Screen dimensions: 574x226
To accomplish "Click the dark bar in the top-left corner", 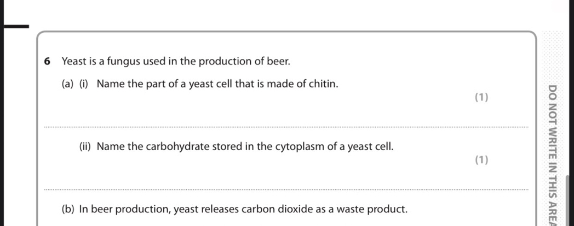I will pos(14,25).
